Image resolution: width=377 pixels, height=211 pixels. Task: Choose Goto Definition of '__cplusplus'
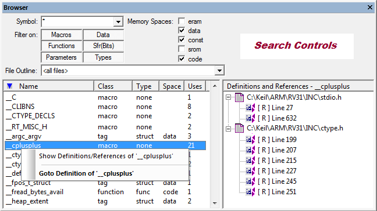[86, 173]
